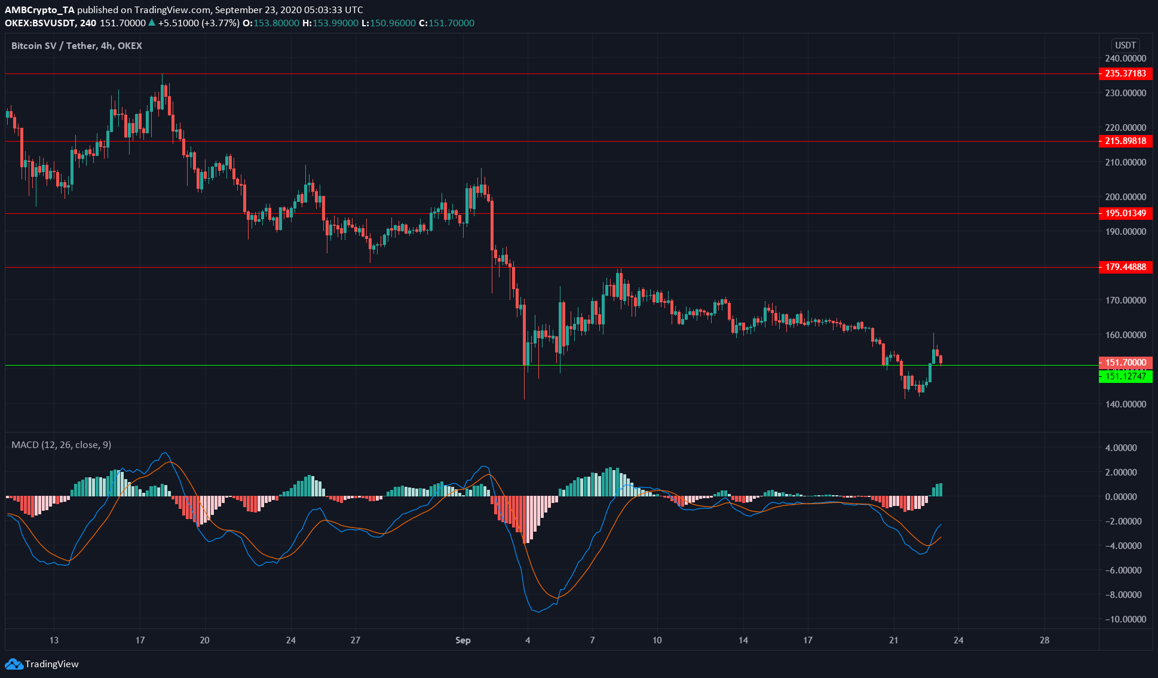The width and height of the screenshot is (1158, 678).
Task: Click the USDT currency label
Action: pyautogui.click(x=1126, y=45)
